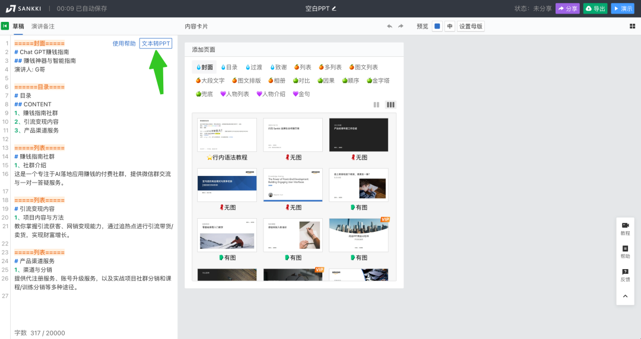Click the 演示 present button
Screen dimensions: 641x339
(x=623, y=8)
